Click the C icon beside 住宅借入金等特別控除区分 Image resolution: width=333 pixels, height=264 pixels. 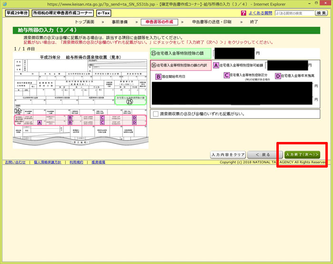click(226, 75)
